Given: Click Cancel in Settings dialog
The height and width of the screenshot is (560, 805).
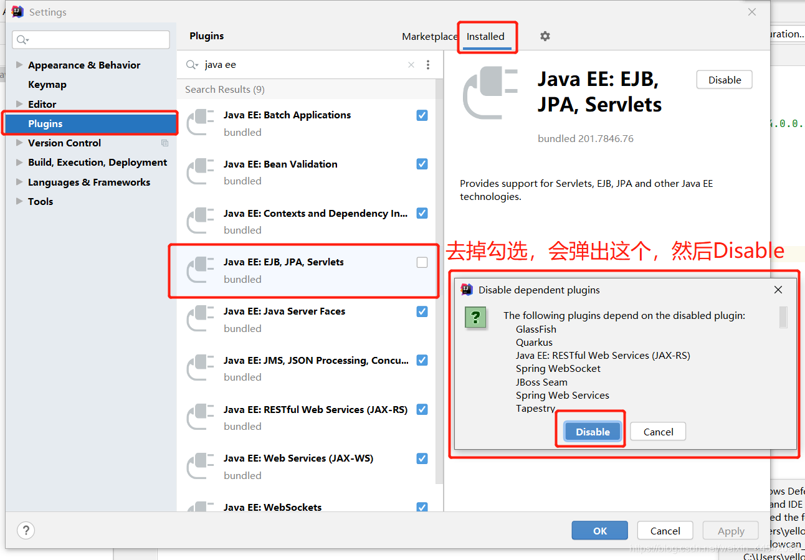Looking at the screenshot, I should [x=665, y=531].
